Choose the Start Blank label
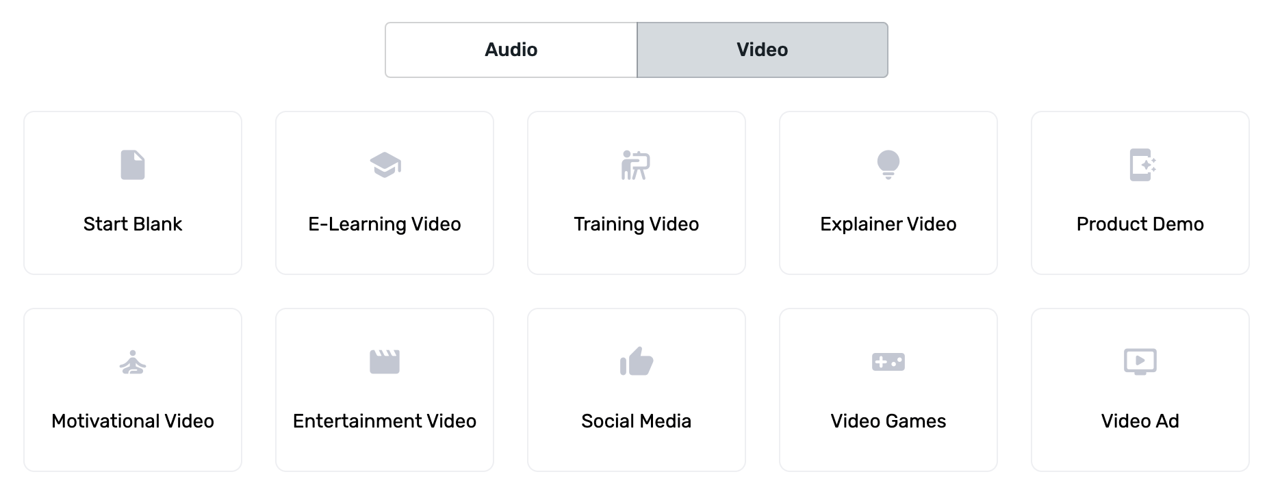 click(x=133, y=224)
